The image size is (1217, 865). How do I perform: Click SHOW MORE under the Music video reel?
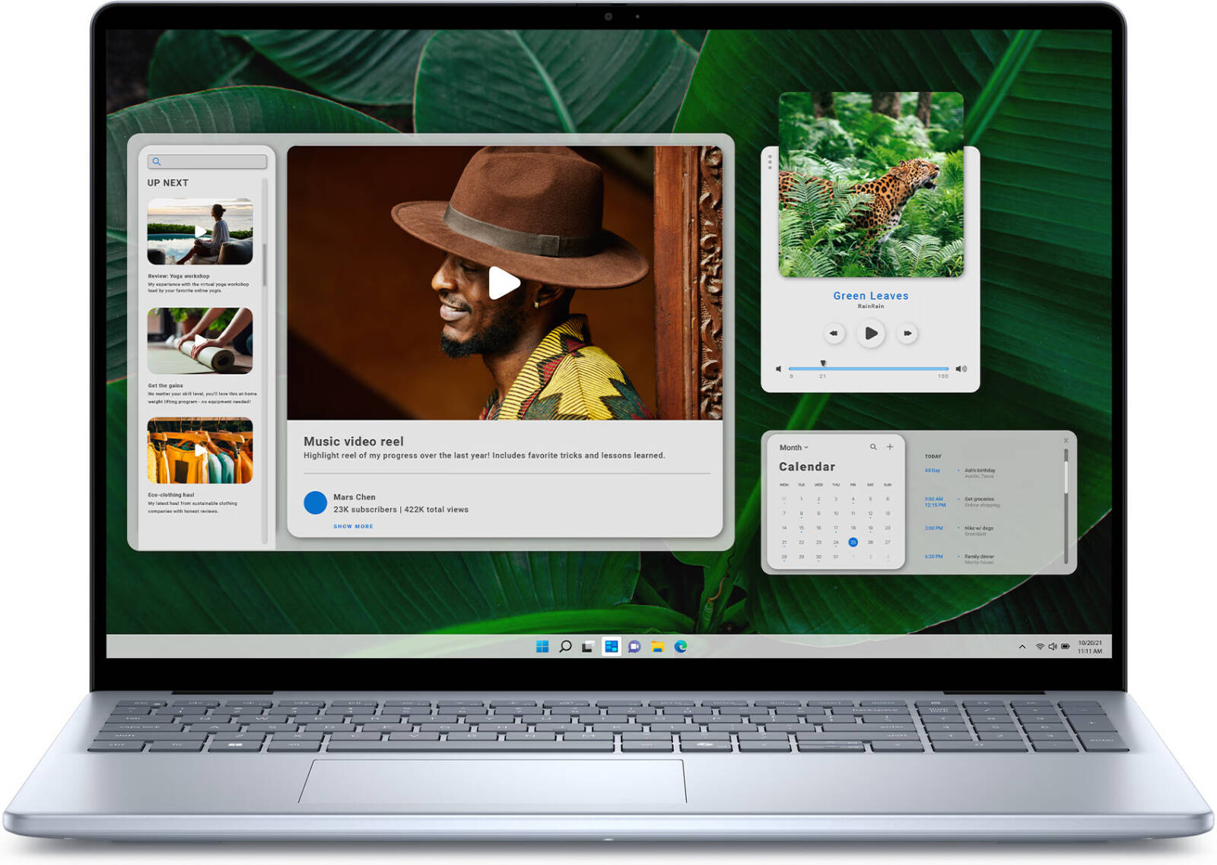tap(353, 526)
